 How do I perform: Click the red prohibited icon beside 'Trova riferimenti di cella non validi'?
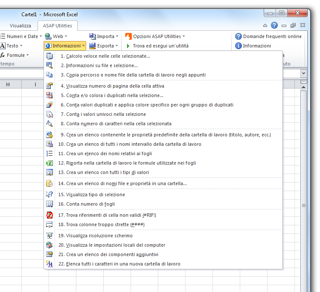tap(49, 215)
